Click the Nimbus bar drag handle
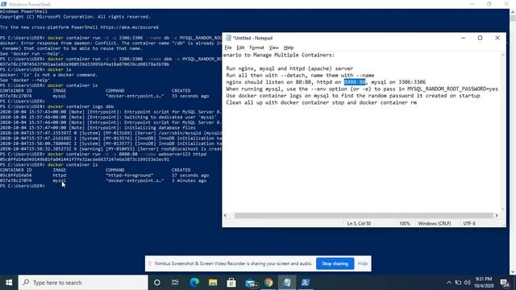 coord(150,263)
